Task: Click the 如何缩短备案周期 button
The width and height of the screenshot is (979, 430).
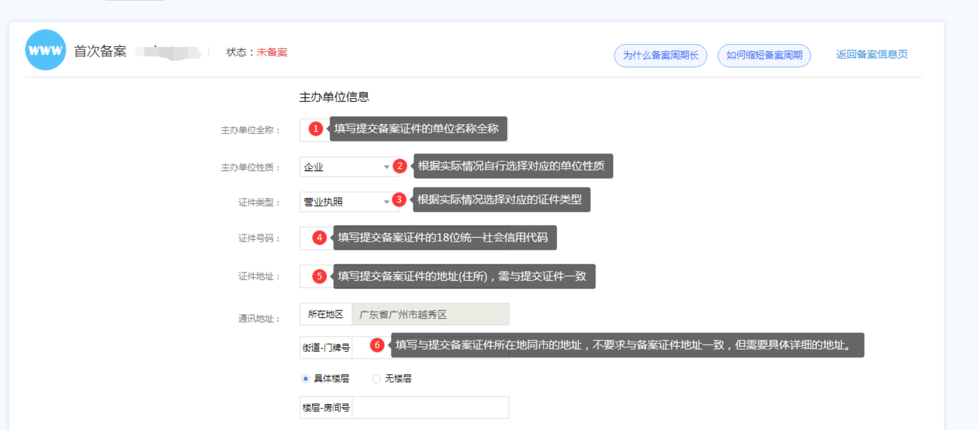Action: tap(763, 55)
